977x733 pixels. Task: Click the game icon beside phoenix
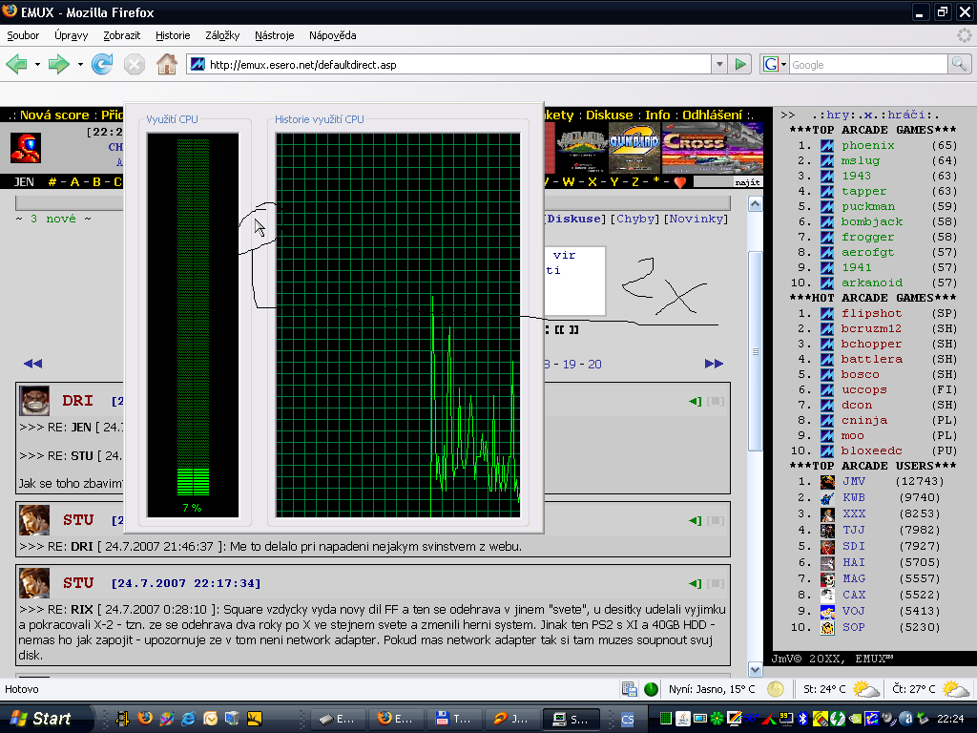click(x=827, y=146)
